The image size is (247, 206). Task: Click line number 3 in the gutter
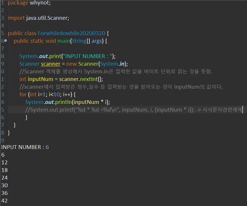pyautogui.click(x=2, y=18)
